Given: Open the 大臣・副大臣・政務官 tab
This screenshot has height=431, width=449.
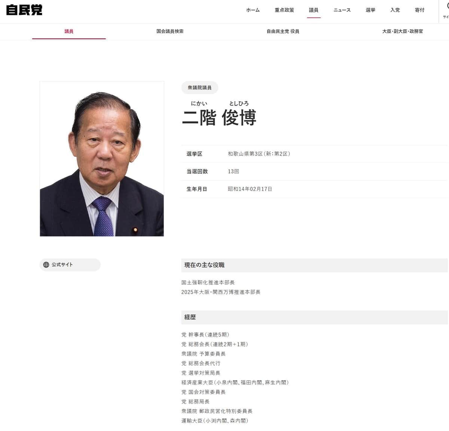Looking at the screenshot, I should [x=402, y=31].
